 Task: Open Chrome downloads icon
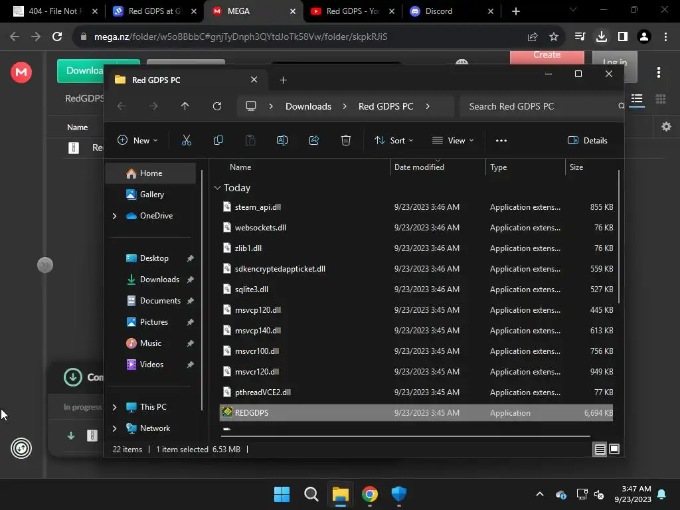tap(601, 37)
